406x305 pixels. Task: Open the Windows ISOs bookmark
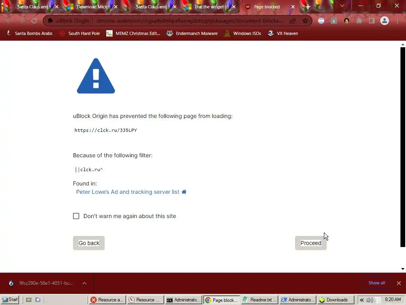point(243,33)
